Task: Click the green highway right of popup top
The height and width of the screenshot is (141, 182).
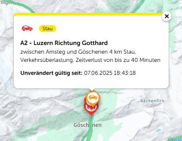Action: (x=138, y=6)
